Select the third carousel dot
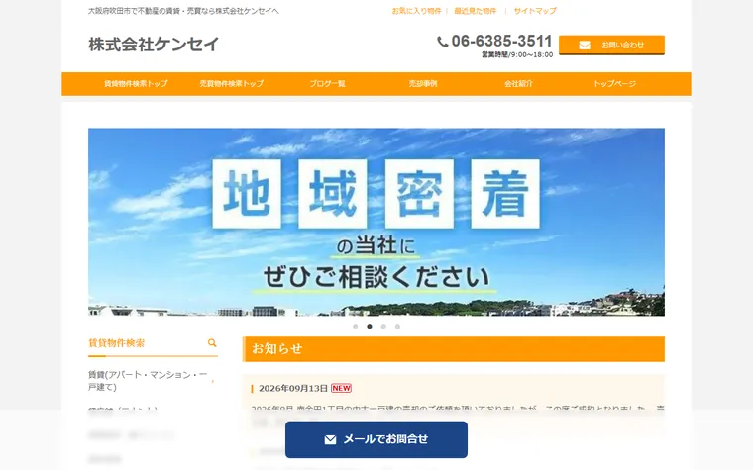Screen dimensions: 753x470 pyautogui.click(x=383, y=327)
